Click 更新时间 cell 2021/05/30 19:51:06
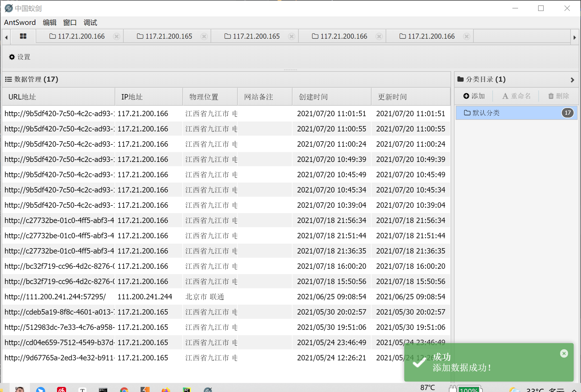 coord(411,327)
